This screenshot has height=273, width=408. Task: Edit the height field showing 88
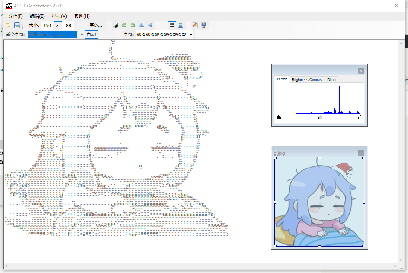(x=68, y=26)
